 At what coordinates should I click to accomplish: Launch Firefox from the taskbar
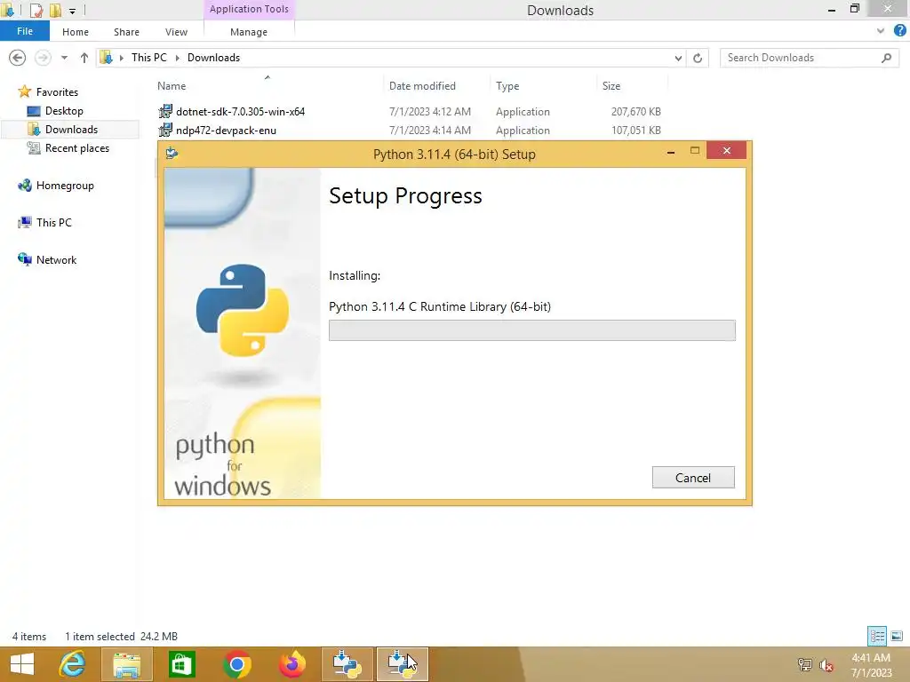pyautogui.click(x=291, y=664)
